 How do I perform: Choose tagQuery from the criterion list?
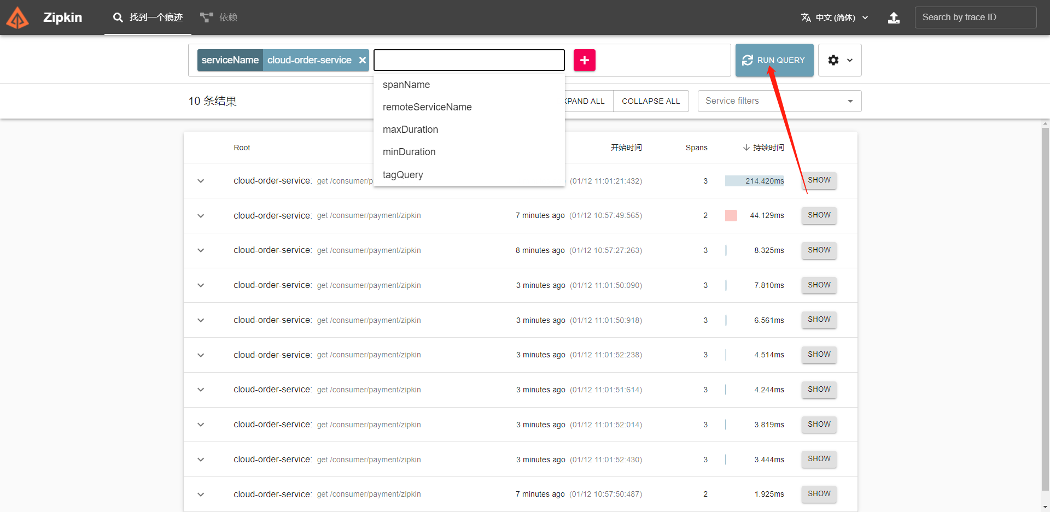[469, 175]
